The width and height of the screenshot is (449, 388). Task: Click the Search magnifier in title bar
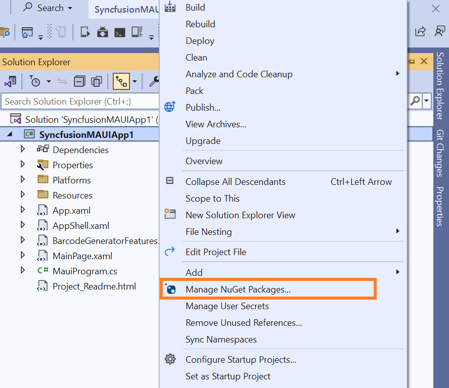[x=27, y=7]
